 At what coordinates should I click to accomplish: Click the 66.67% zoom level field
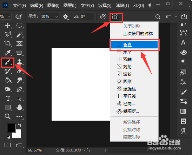tap(35, 150)
